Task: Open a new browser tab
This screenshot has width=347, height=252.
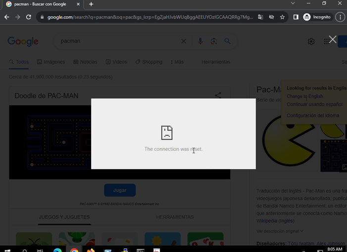Action: pyautogui.click(x=91, y=4)
